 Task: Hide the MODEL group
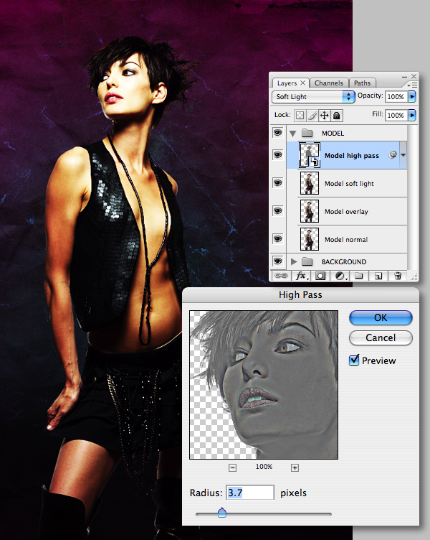(x=278, y=133)
